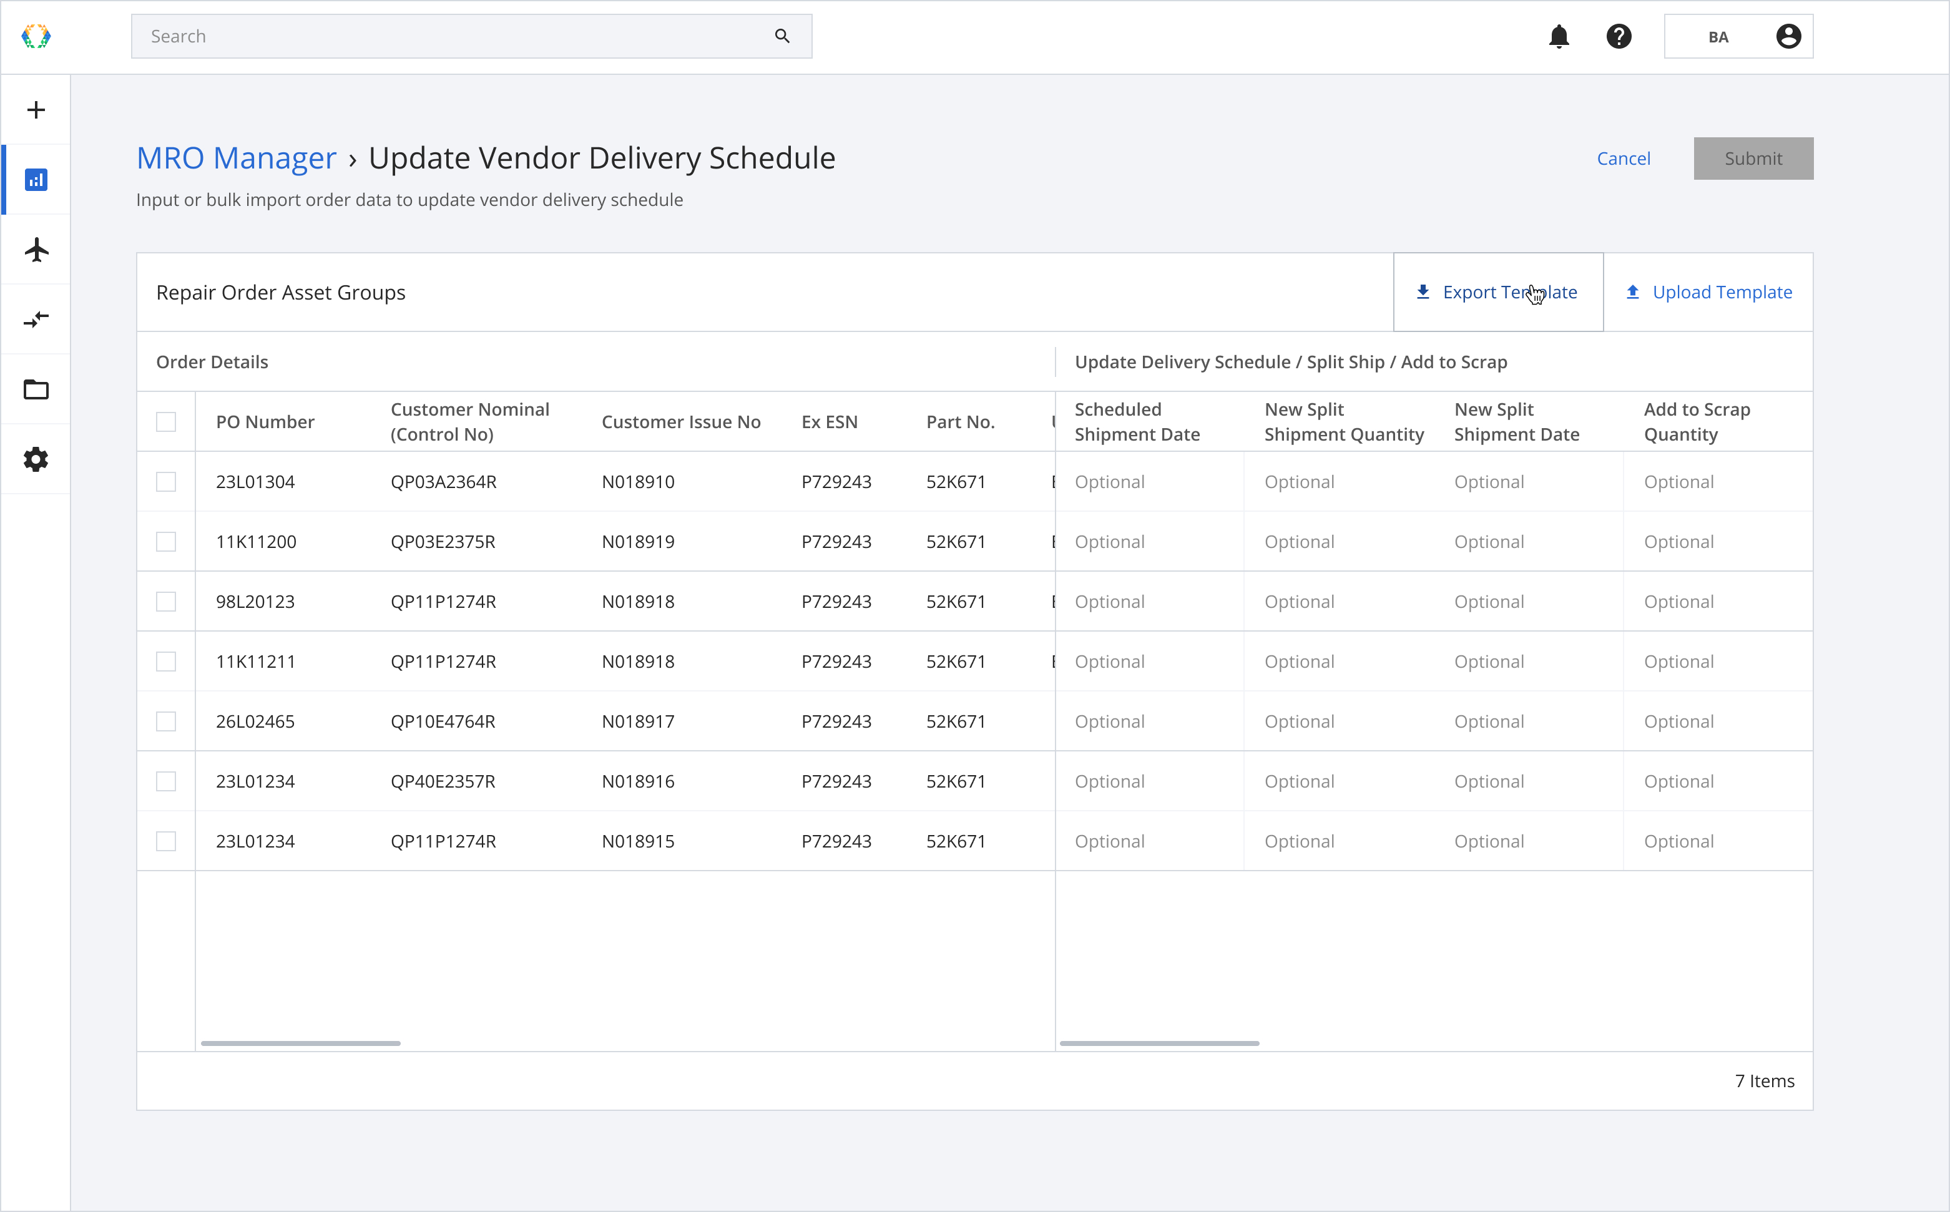Click PO number 23L01304 cell
This screenshot has width=1950, height=1212.
pyautogui.click(x=255, y=482)
